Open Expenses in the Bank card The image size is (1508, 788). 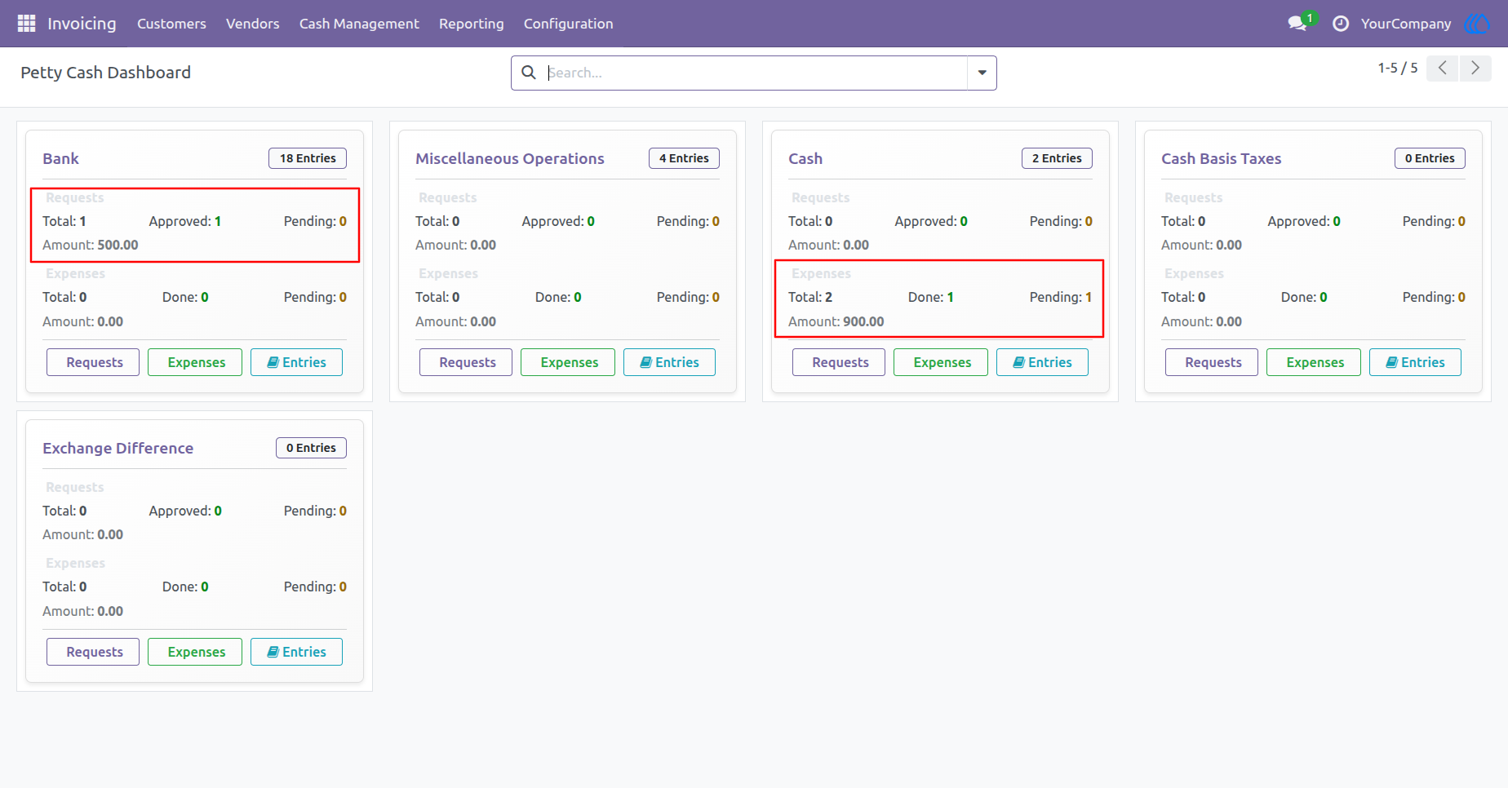[195, 362]
